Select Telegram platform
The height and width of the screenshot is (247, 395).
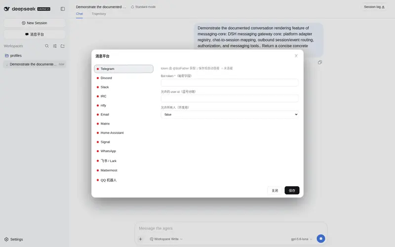coord(123,69)
